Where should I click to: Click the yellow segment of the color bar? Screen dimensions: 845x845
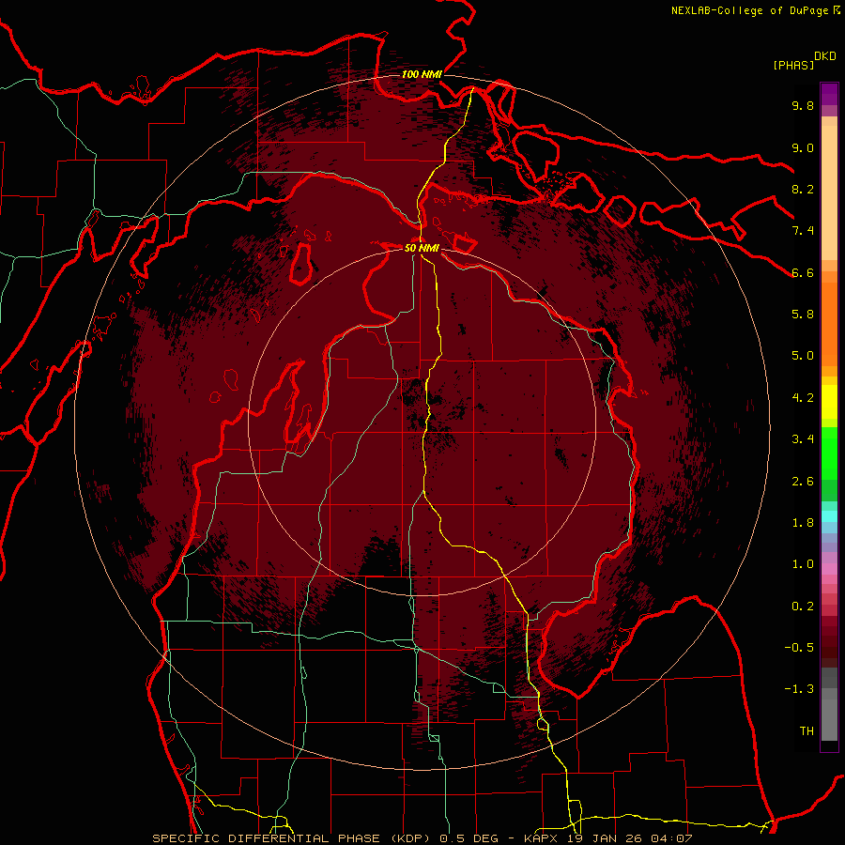[x=829, y=402]
